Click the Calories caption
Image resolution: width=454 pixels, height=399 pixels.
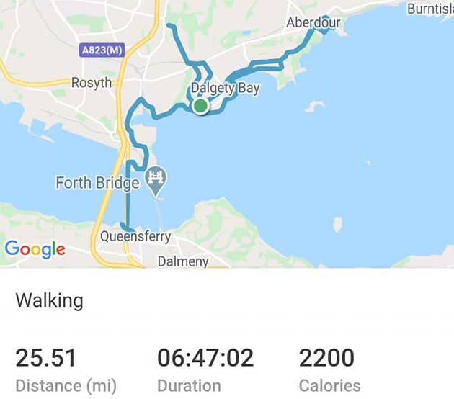pyautogui.click(x=330, y=386)
